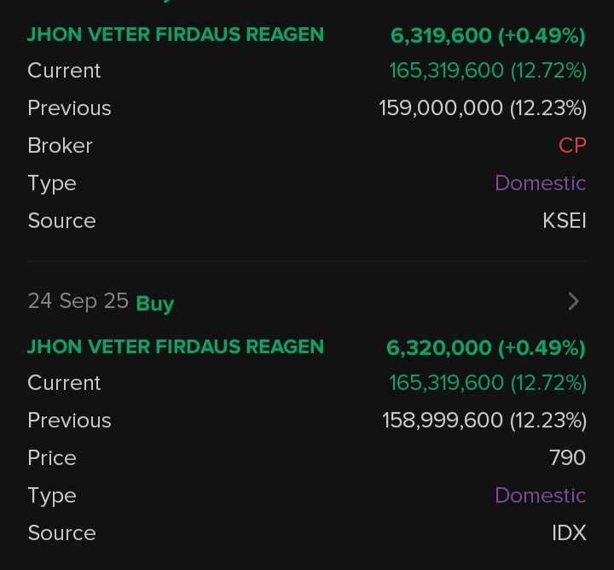Select the price value 790
The height and width of the screenshot is (570, 614).
[568, 458]
